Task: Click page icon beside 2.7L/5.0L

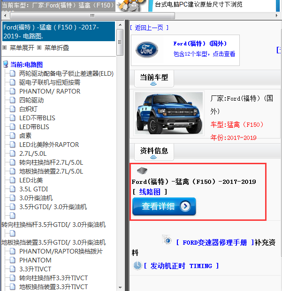Action: click(13, 153)
